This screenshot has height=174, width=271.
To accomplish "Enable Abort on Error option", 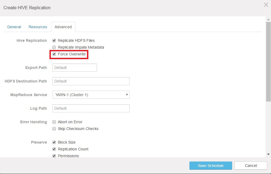I will pos(54,122).
